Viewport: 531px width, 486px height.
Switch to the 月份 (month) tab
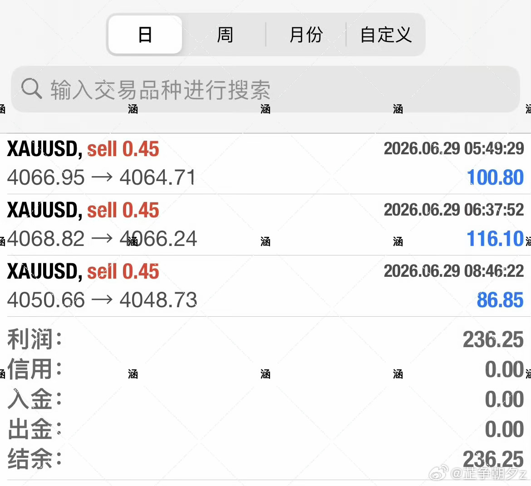click(x=306, y=34)
